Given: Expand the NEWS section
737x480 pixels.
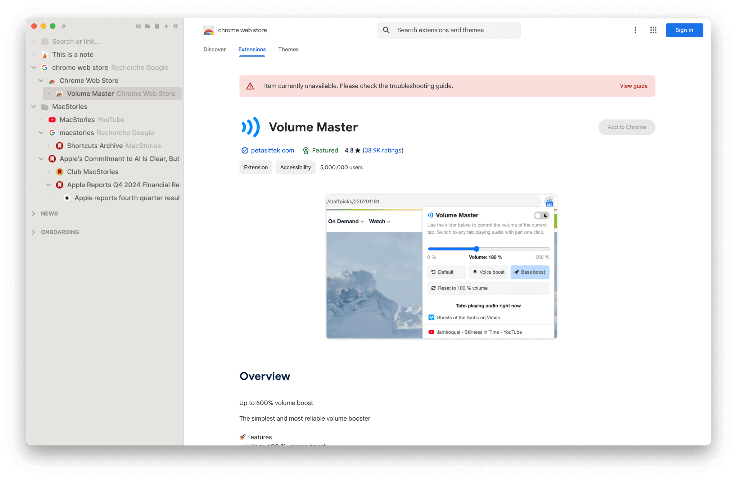Looking at the screenshot, I should pos(33,214).
